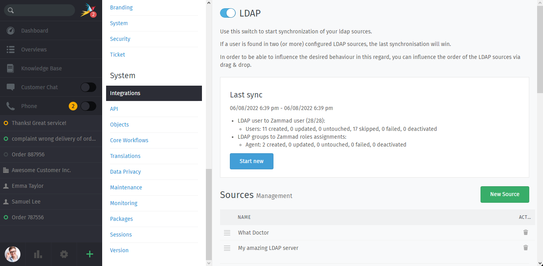Open System settings link

(x=119, y=23)
